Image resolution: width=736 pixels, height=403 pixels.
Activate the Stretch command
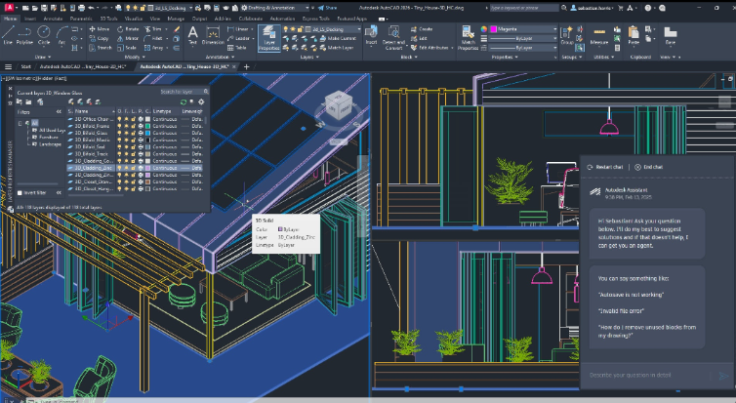pos(101,48)
